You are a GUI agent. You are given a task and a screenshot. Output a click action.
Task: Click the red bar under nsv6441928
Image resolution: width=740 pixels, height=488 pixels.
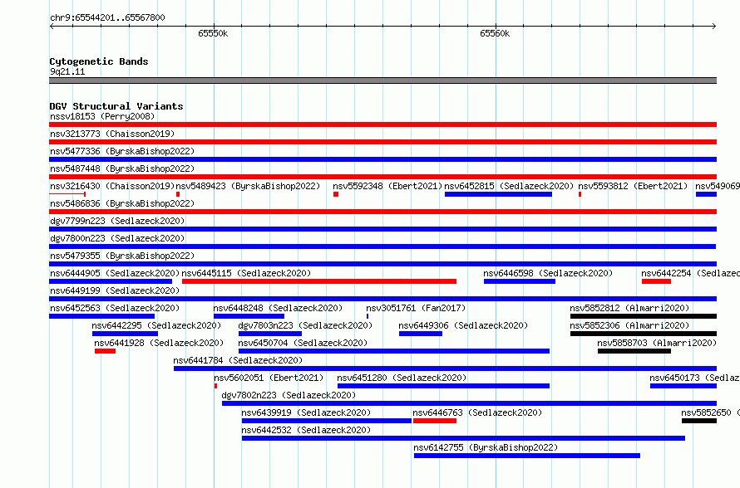pyautogui.click(x=105, y=351)
